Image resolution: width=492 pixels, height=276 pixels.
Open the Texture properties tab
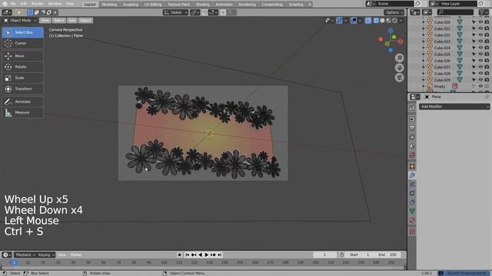pos(412,232)
